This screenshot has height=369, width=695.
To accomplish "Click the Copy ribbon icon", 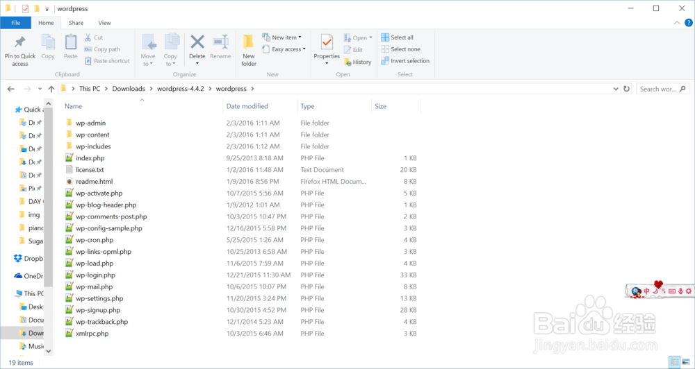I will pyautogui.click(x=48, y=42).
